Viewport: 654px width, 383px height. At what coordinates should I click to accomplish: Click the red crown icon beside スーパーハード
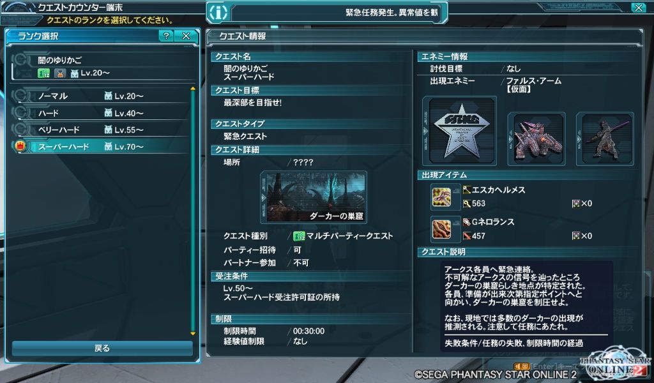click(20, 146)
